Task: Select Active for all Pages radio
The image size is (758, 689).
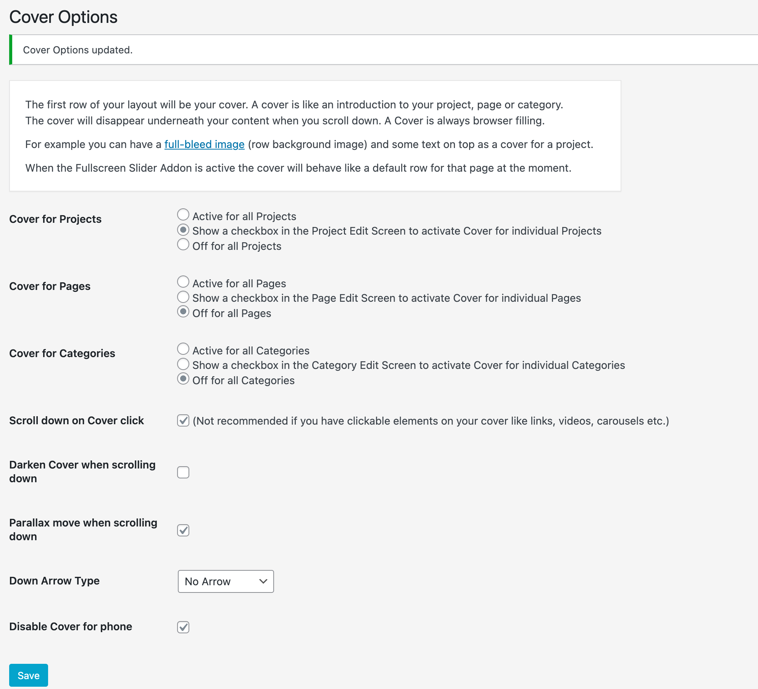Action: 183,282
